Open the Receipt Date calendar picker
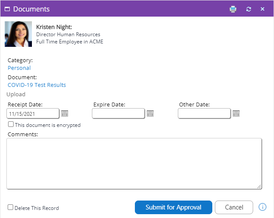Viewport: 274px width, 218px height. (x=65, y=114)
